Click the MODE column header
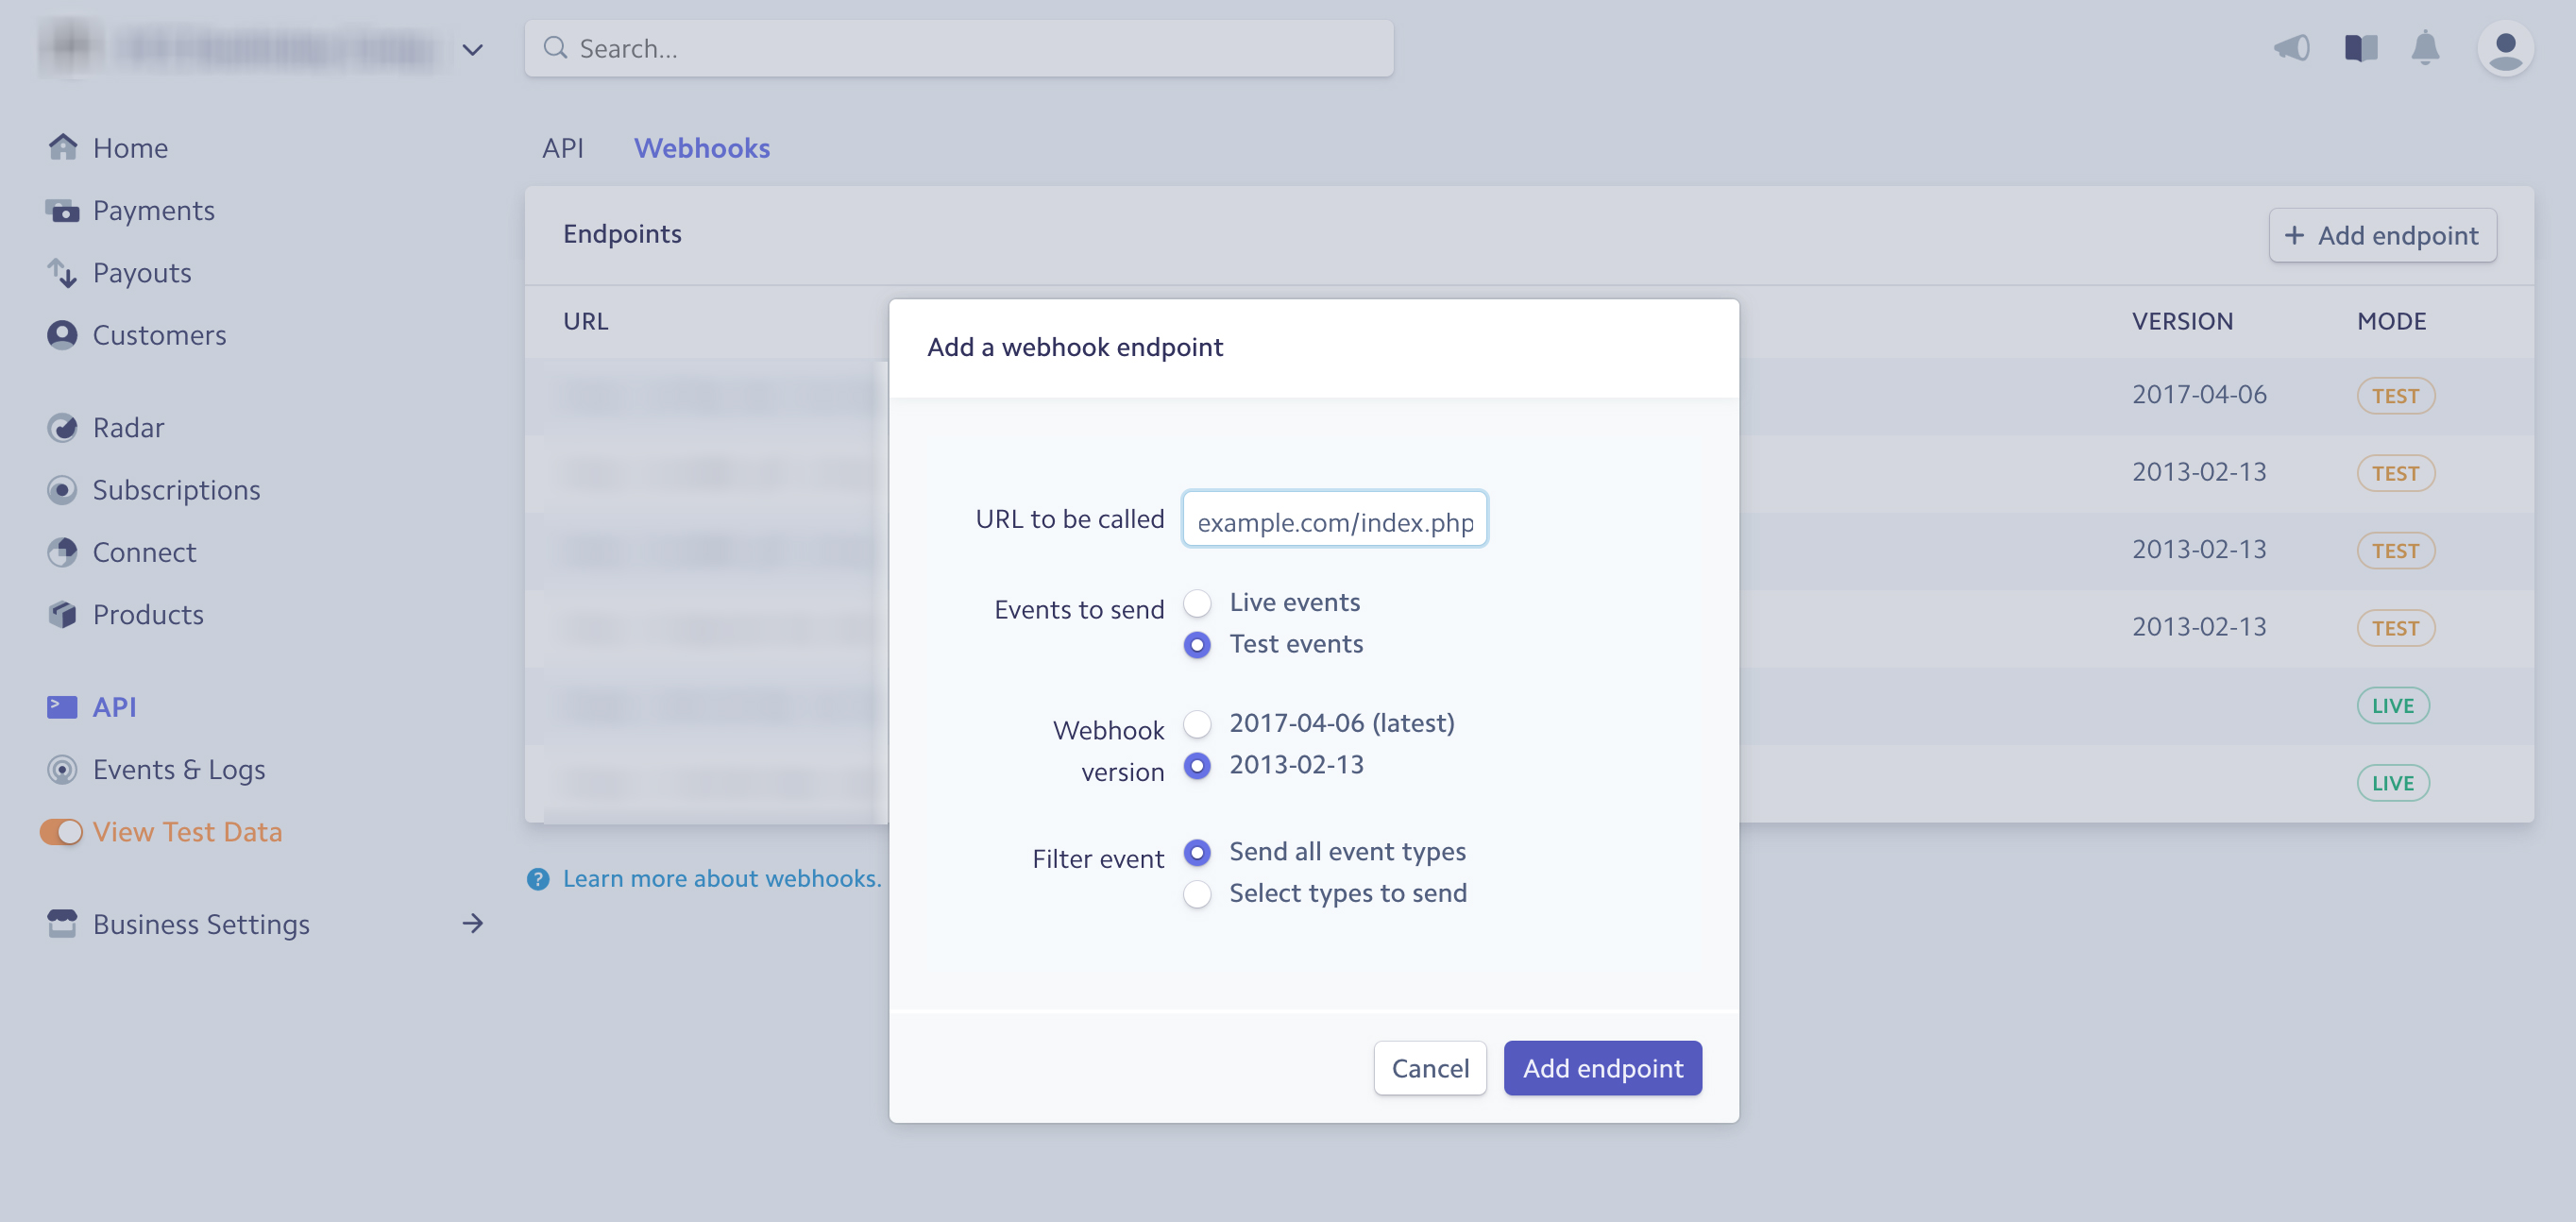 coord(2391,321)
